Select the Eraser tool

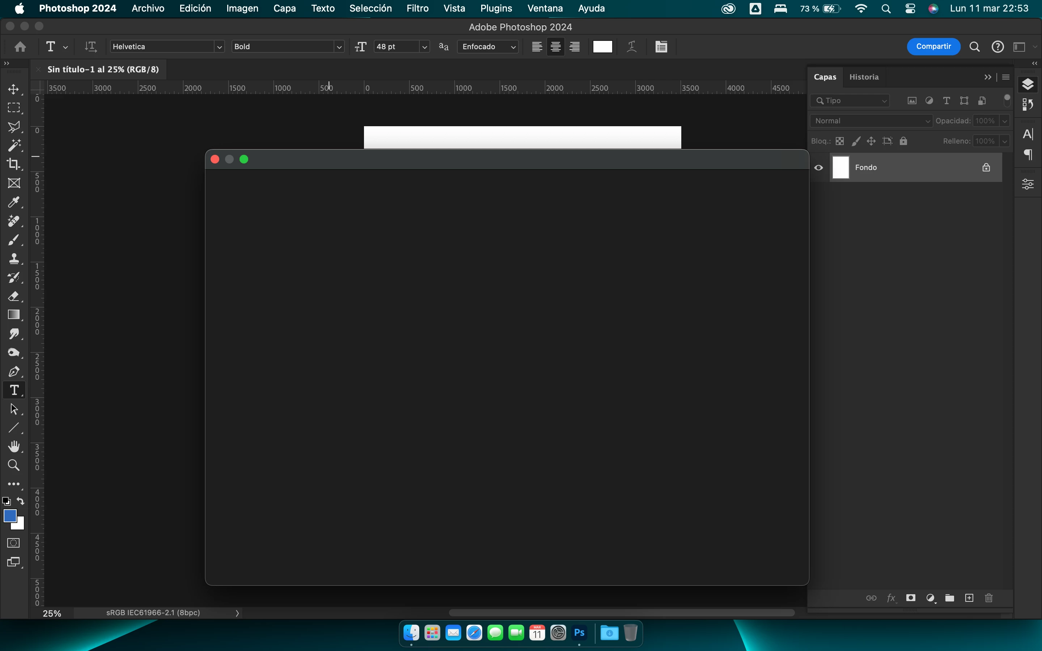(x=14, y=296)
